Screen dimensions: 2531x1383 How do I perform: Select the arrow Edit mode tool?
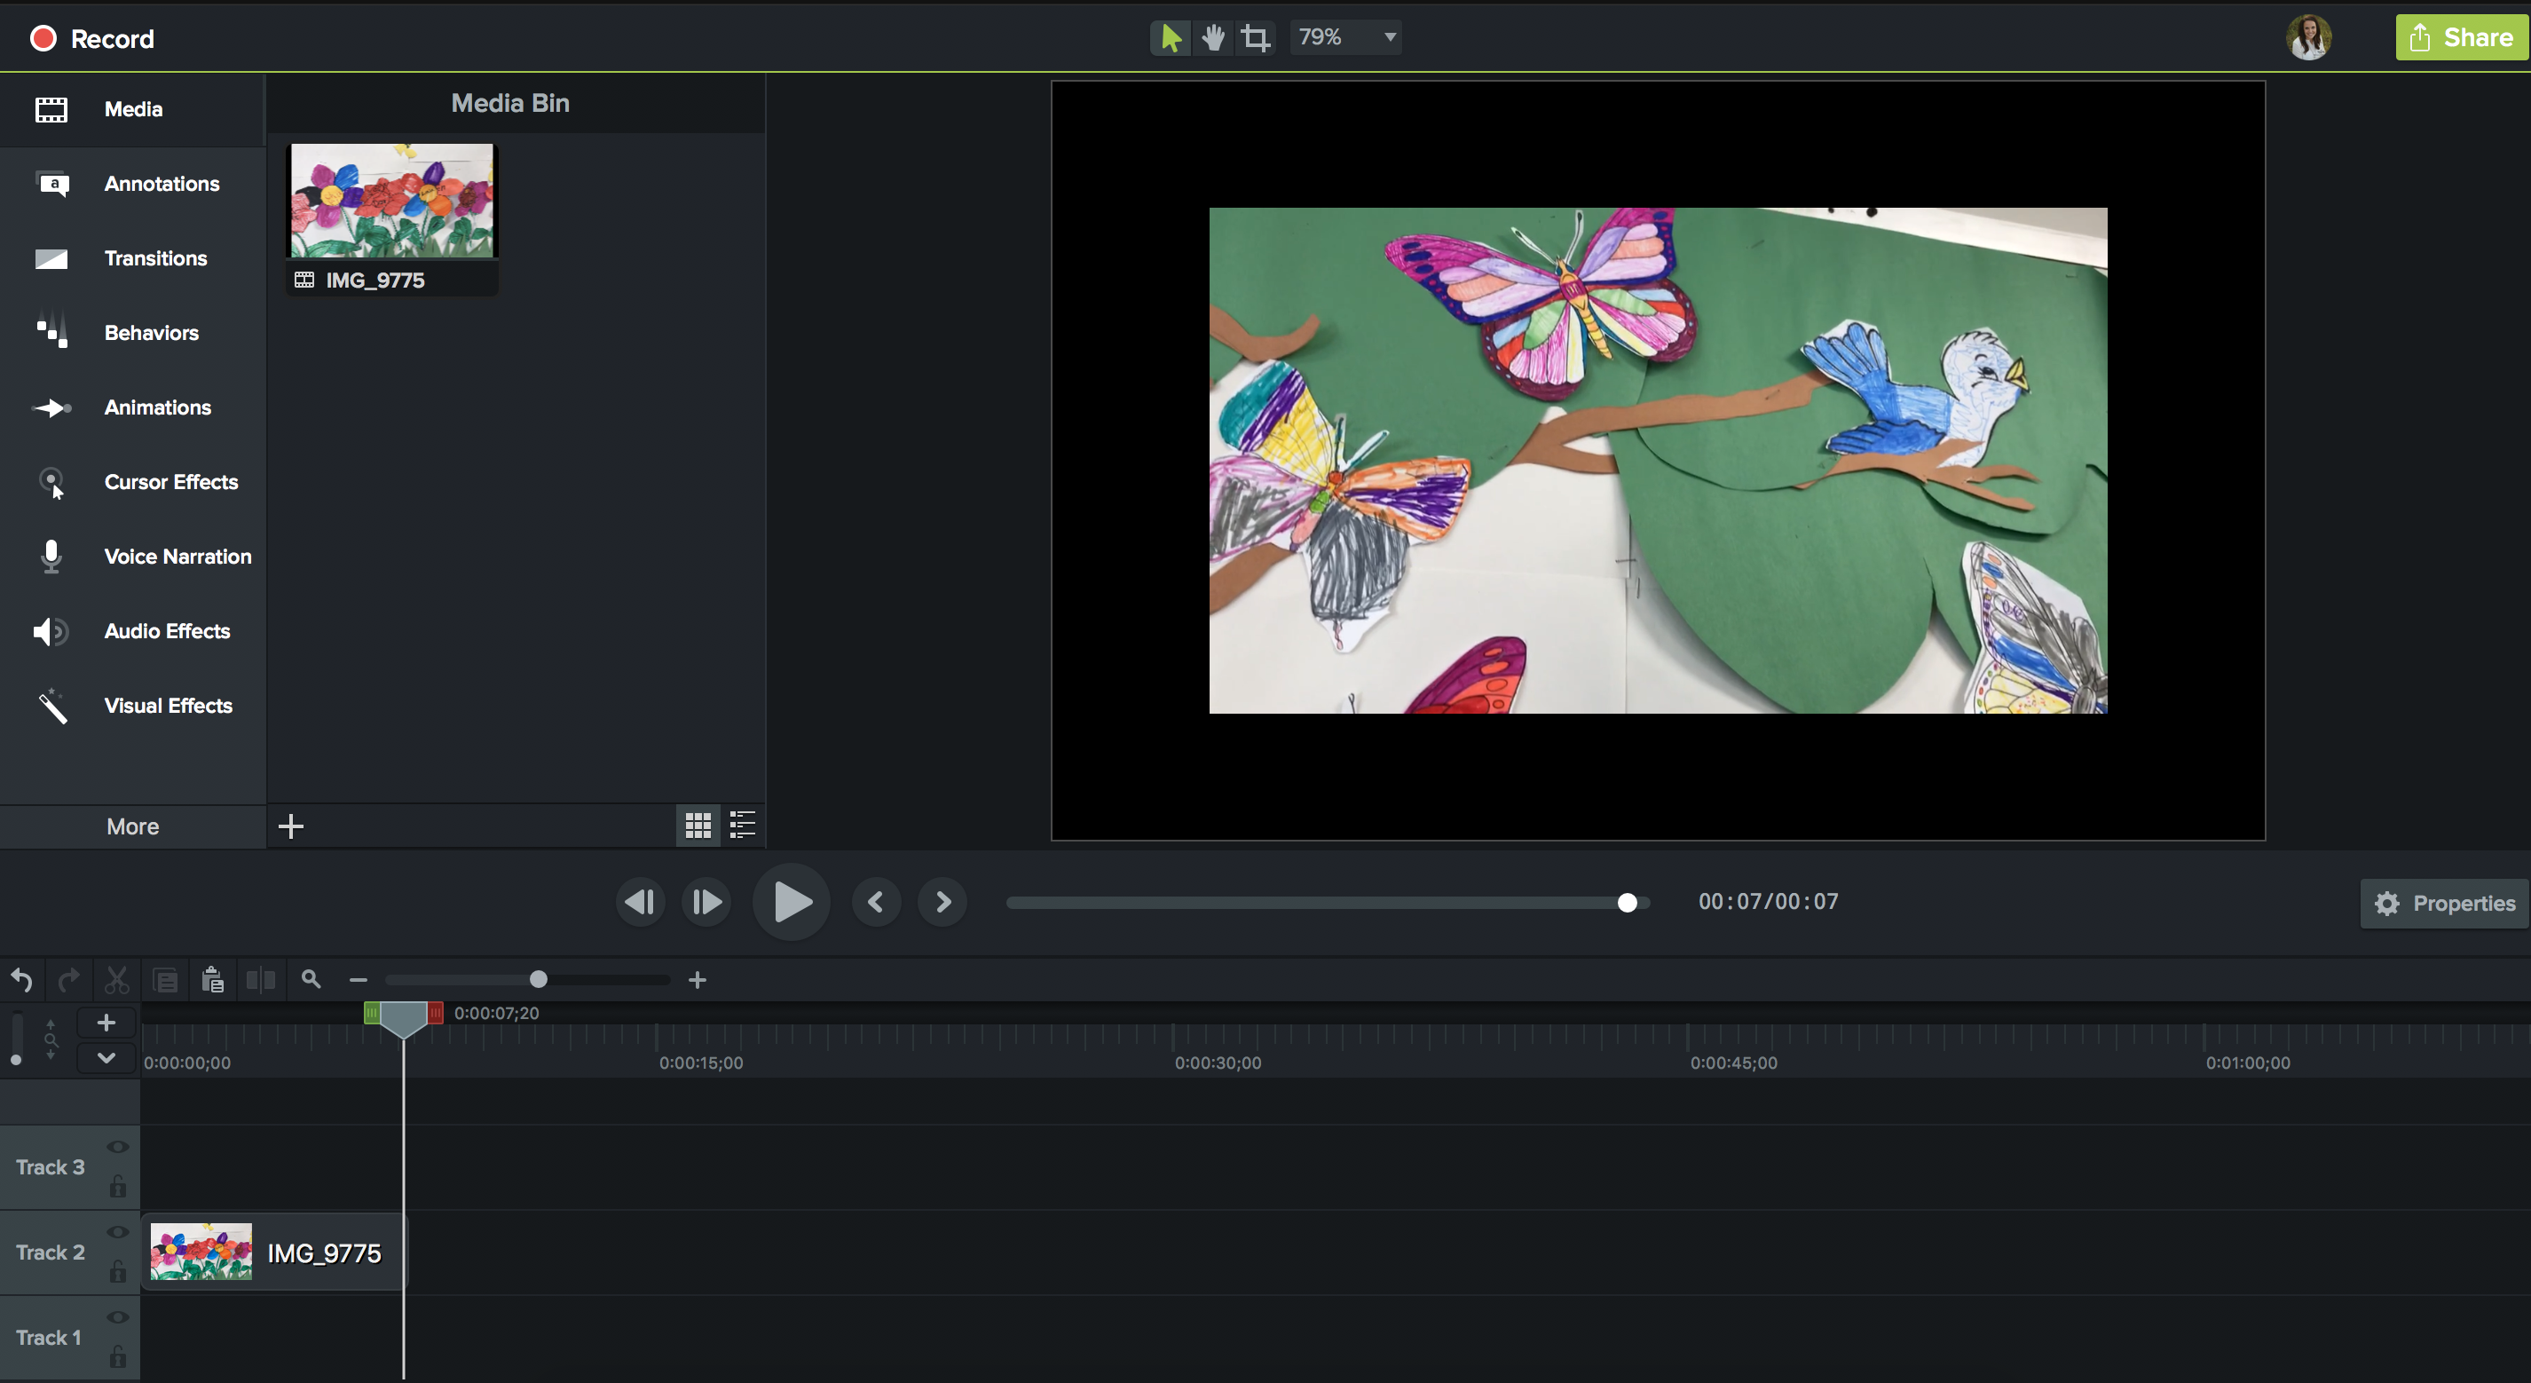pyautogui.click(x=1171, y=38)
